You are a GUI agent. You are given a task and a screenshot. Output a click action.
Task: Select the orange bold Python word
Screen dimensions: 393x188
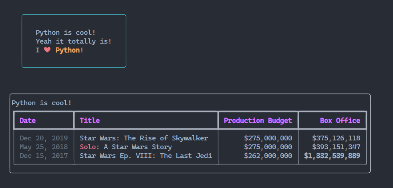[68, 50]
